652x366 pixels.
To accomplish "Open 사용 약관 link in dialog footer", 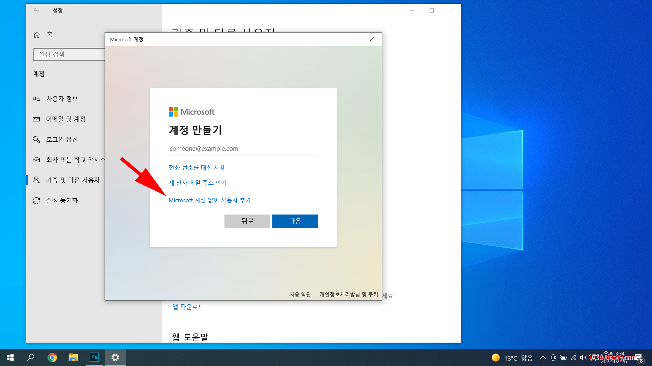I will click(300, 294).
